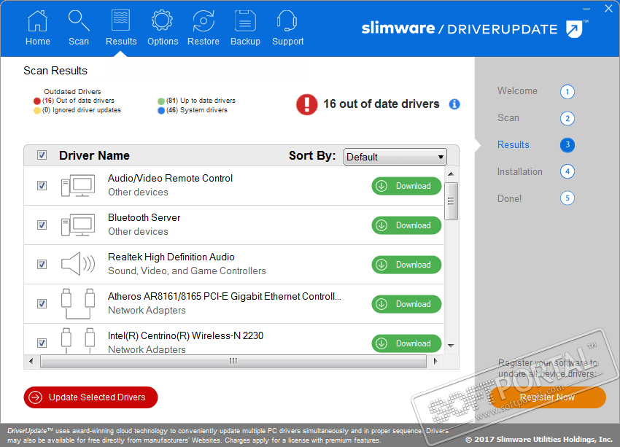Click yellow dot for Ignored driver updates
The height and width of the screenshot is (447, 620).
point(36,111)
